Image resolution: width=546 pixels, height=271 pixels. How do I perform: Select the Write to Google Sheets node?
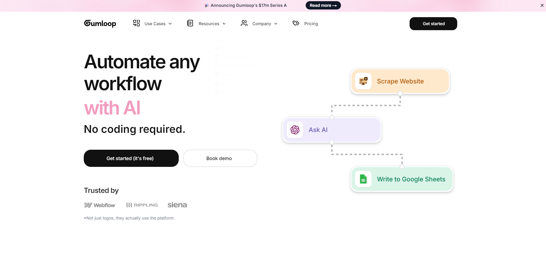click(402, 179)
